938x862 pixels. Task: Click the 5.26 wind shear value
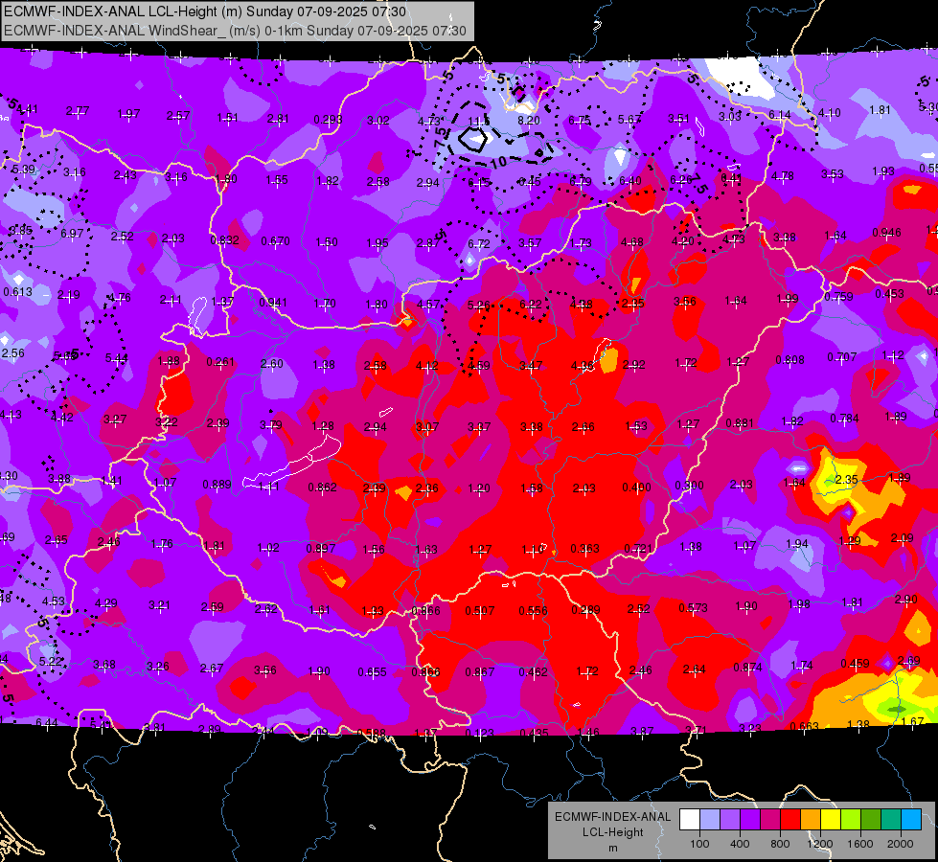click(478, 306)
